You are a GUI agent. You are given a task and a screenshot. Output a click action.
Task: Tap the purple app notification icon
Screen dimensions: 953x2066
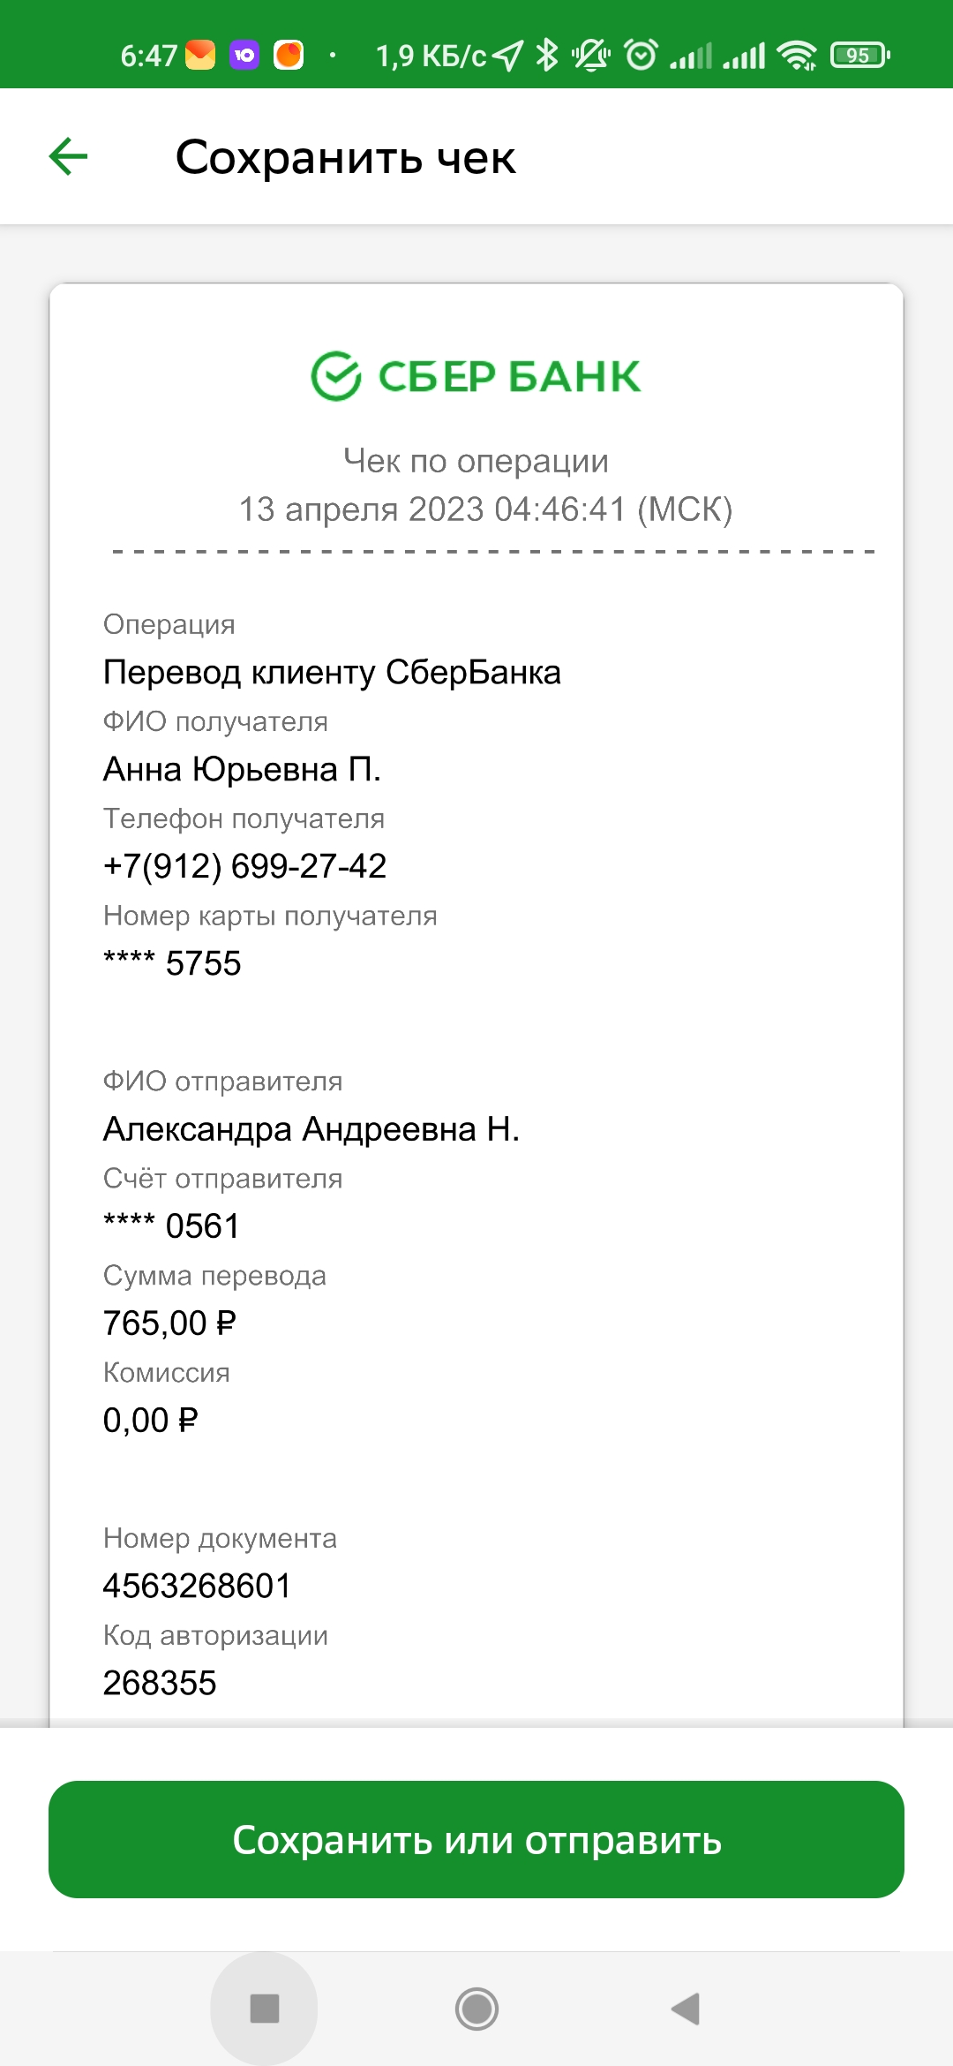(244, 56)
